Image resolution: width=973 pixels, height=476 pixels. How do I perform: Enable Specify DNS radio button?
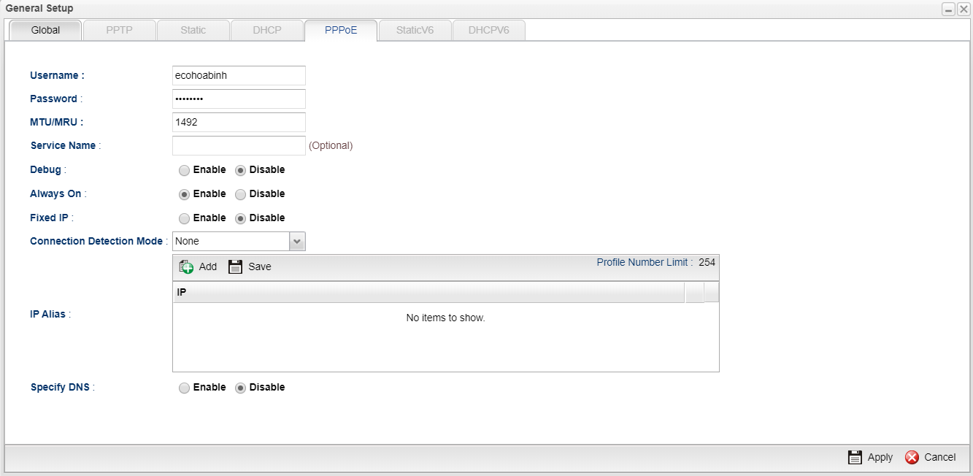coord(184,388)
